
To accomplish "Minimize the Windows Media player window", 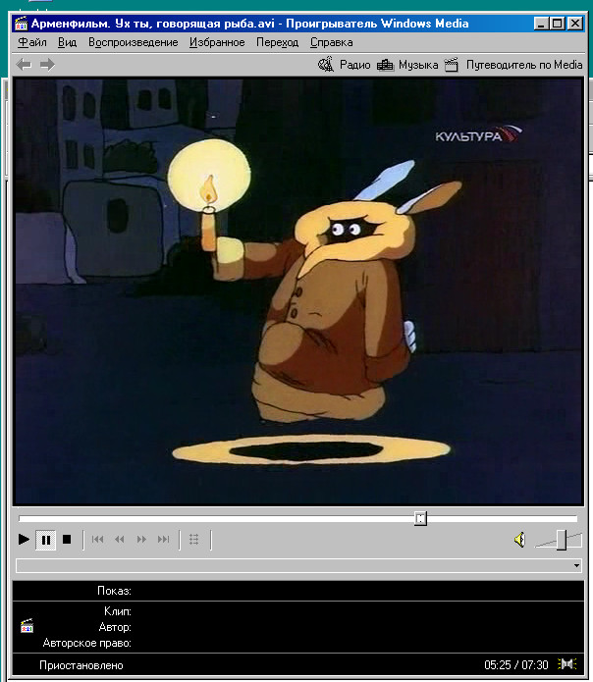I will [x=541, y=23].
